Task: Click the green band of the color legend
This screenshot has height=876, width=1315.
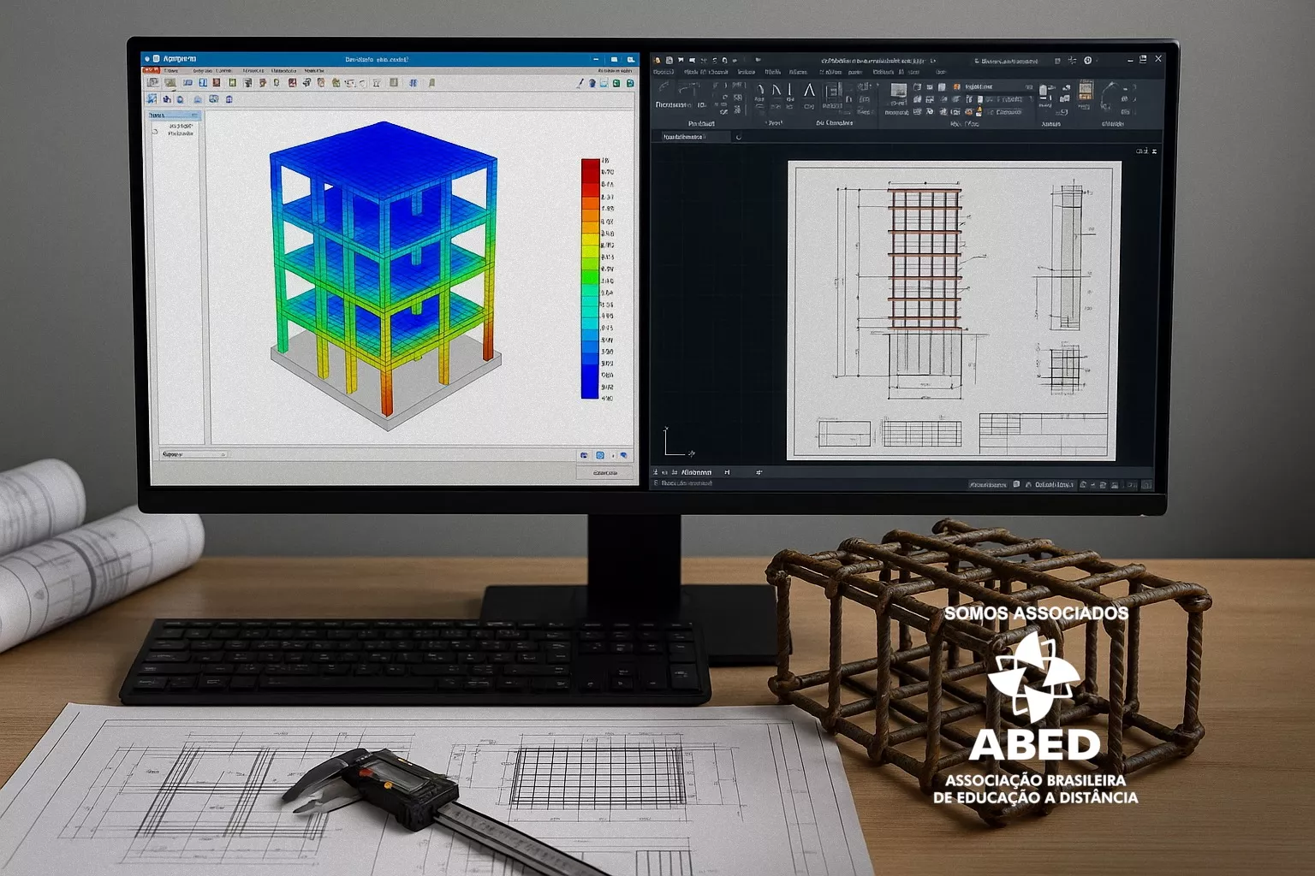Action: click(x=590, y=275)
